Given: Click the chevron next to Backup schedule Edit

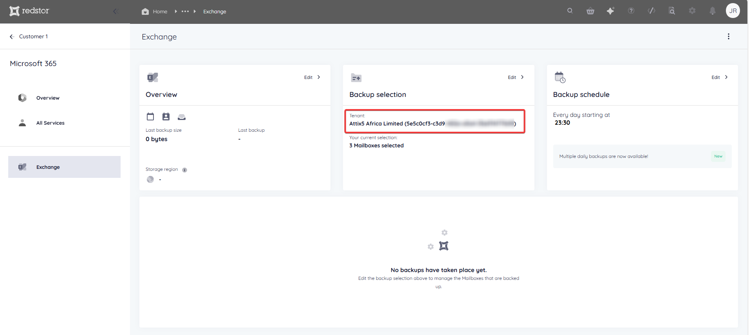Looking at the screenshot, I should tap(726, 77).
